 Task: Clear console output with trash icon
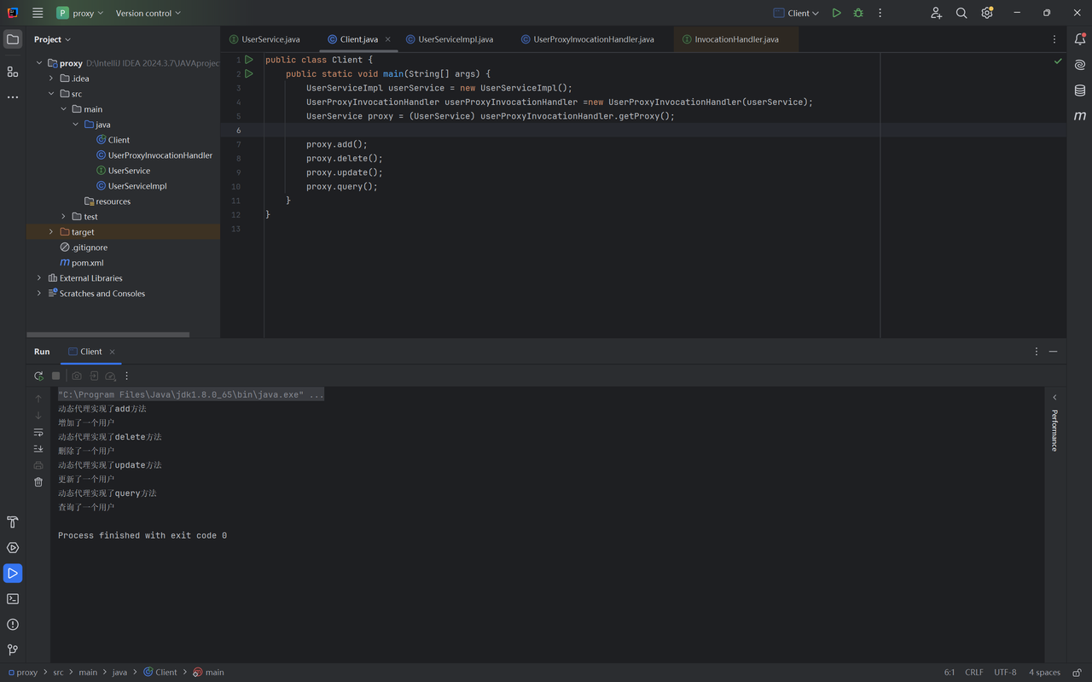point(38,482)
